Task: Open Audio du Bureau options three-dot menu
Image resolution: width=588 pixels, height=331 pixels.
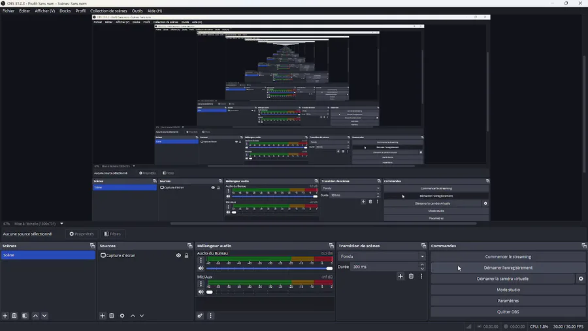Action: [x=201, y=260]
